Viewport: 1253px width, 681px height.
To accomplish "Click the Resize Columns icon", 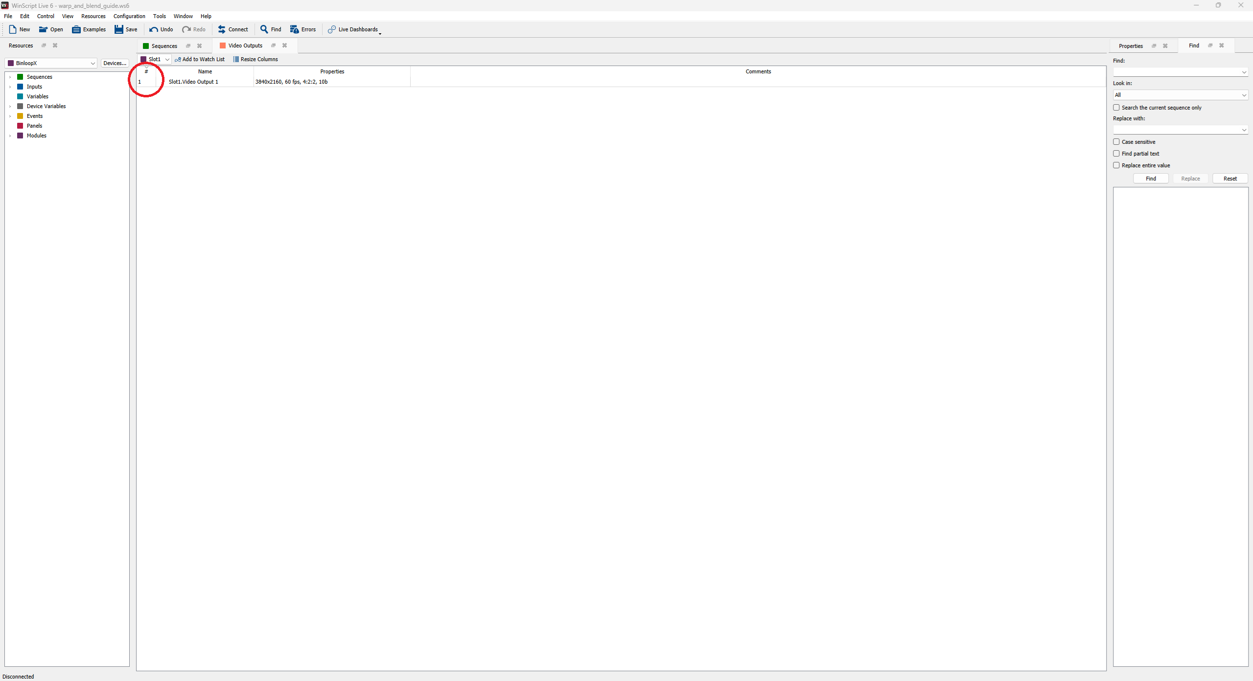I will pyautogui.click(x=236, y=59).
